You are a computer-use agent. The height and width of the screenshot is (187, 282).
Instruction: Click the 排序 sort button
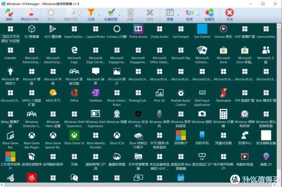(190, 15)
